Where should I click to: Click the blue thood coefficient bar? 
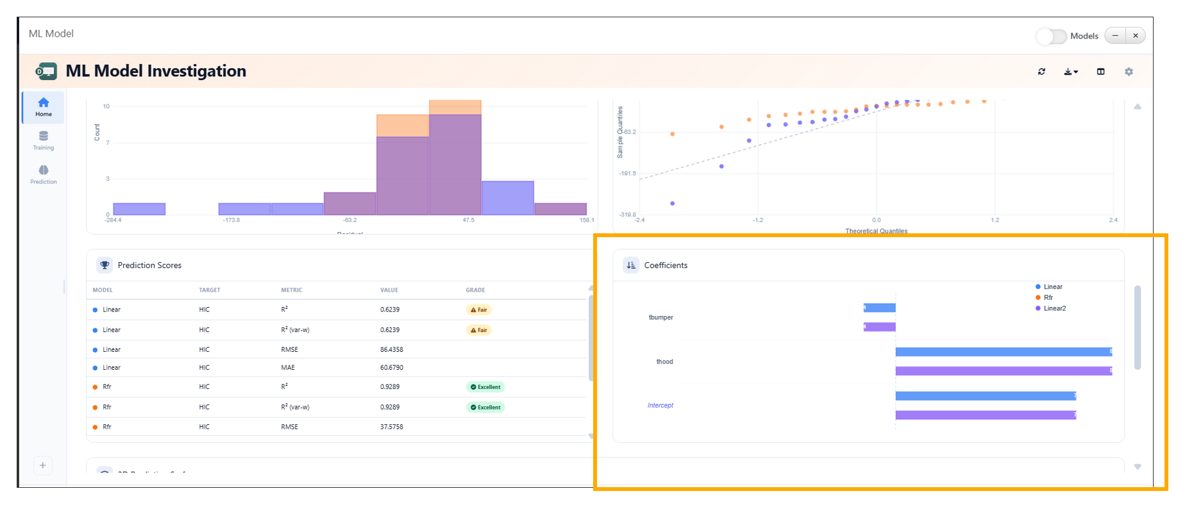[1003, 352]
